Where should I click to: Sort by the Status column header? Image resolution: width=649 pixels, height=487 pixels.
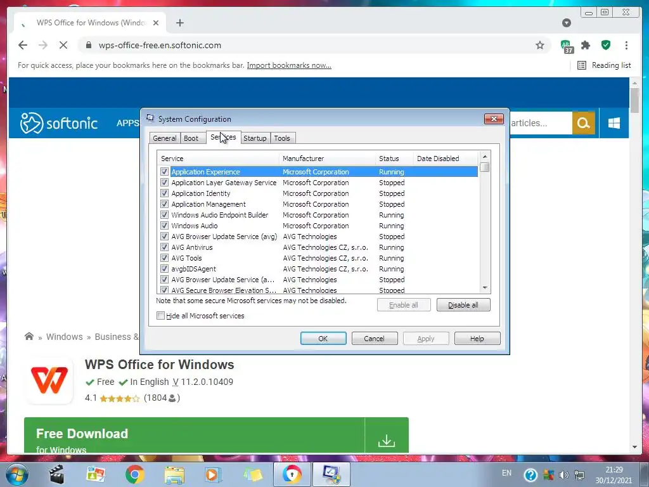pos(394,159)
